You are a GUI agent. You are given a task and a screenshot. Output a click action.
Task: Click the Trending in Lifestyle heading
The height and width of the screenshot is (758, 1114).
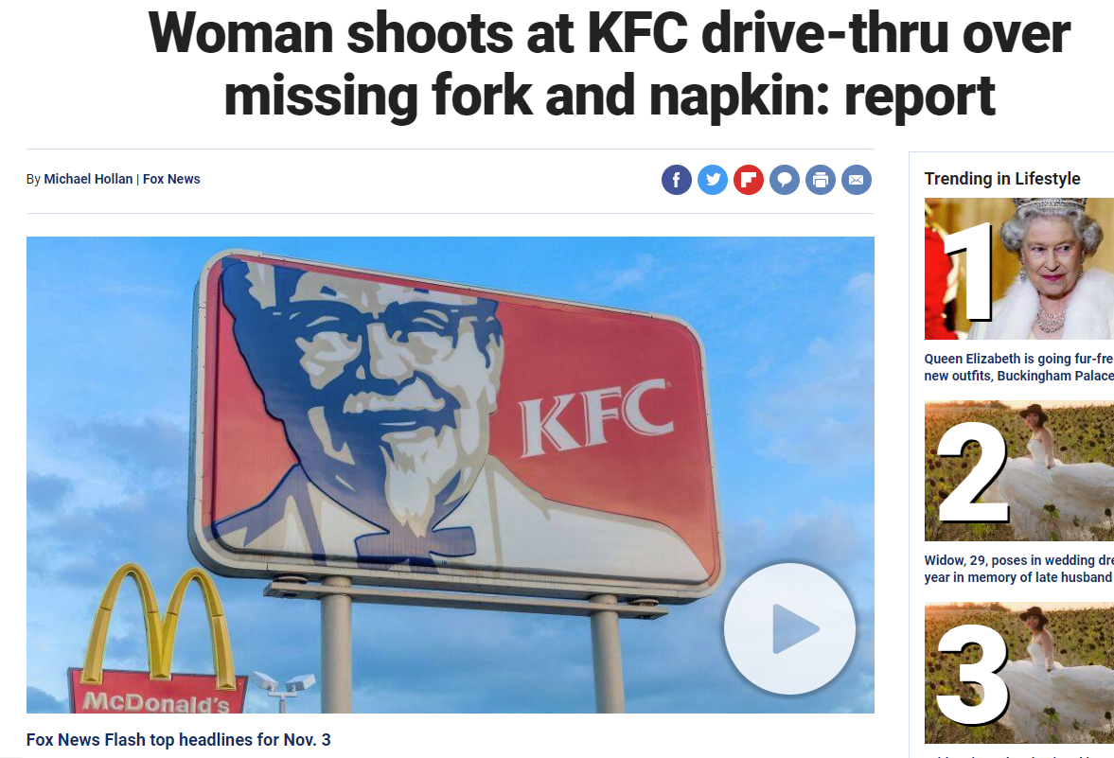point(1001,178)
